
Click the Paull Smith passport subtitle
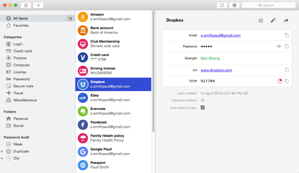(x=100, y=167)
